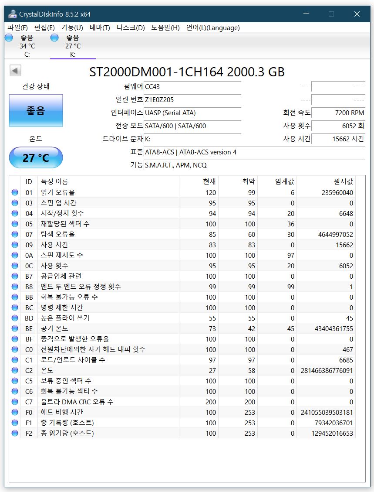Click the 임계값 column header
Image resolution: width=374 pixels, height=492 pixels.
click(277, 181)
